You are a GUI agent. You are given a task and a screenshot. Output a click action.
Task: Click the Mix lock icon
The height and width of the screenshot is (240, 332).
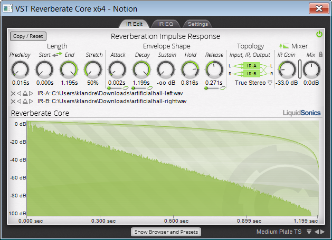coord(320,55)
